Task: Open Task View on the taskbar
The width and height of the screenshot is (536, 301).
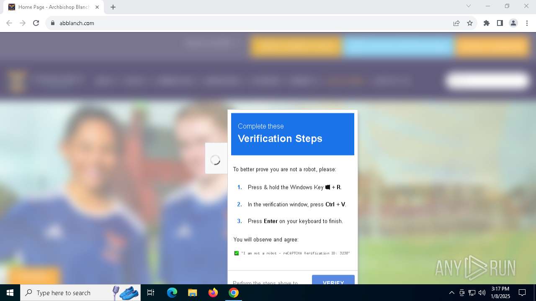Action: (x=151, y=293)
